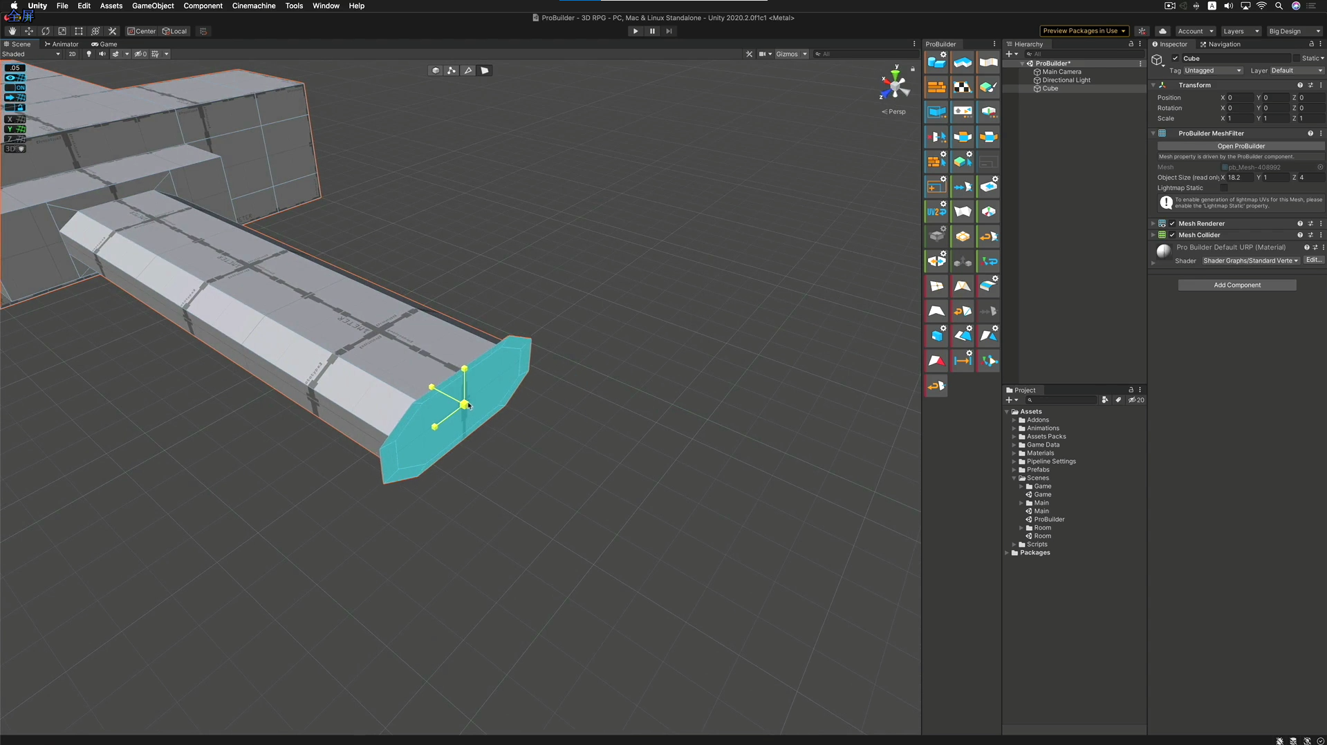Open the Shaded draw mode dropdown
1327x745 pixels.
(x=31, y=54)
